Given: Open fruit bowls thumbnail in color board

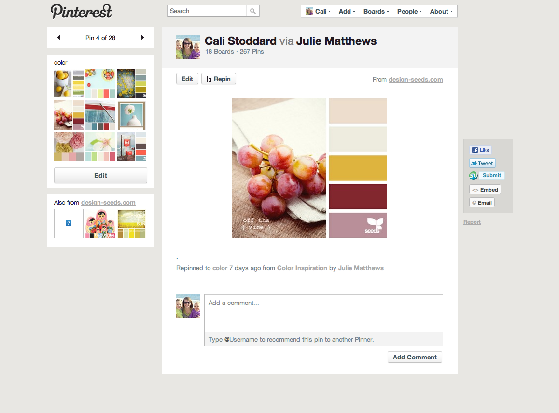Looking at the screenshot, I should coord(100,84).
